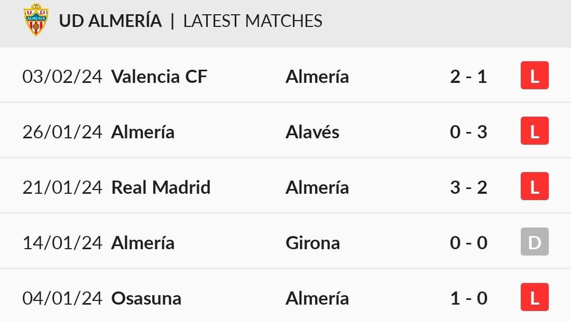Click the 21/01/24 match date

pyautogui.click(x=62, y=187)
